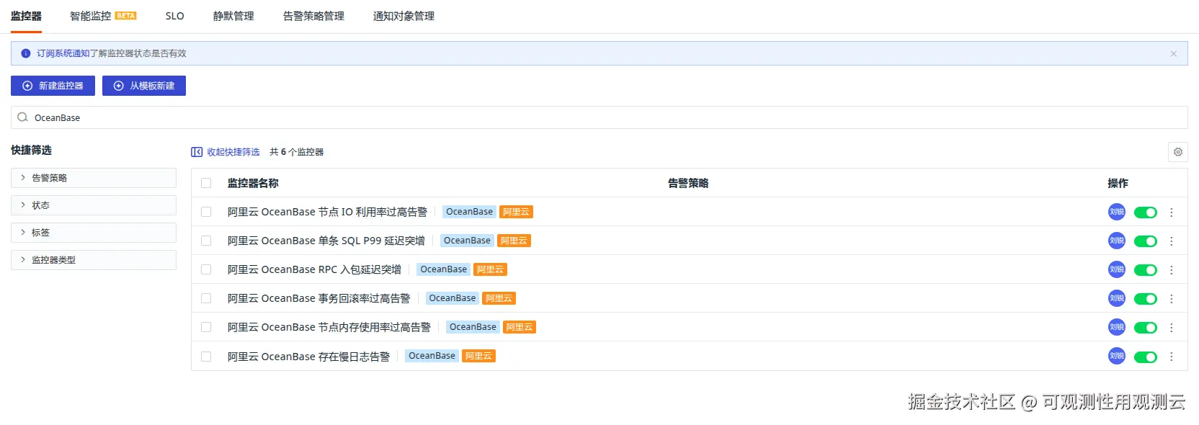Click creator avatar in 存在慢日志告警 row
Image resolution: width=1199 pixels, height=425 pixels.
(x=1117, y=356)
